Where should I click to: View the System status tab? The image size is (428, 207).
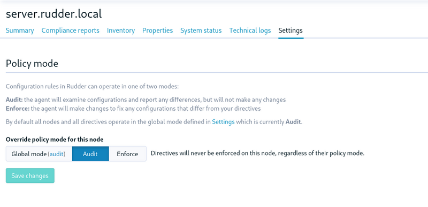tap(201, 30)
